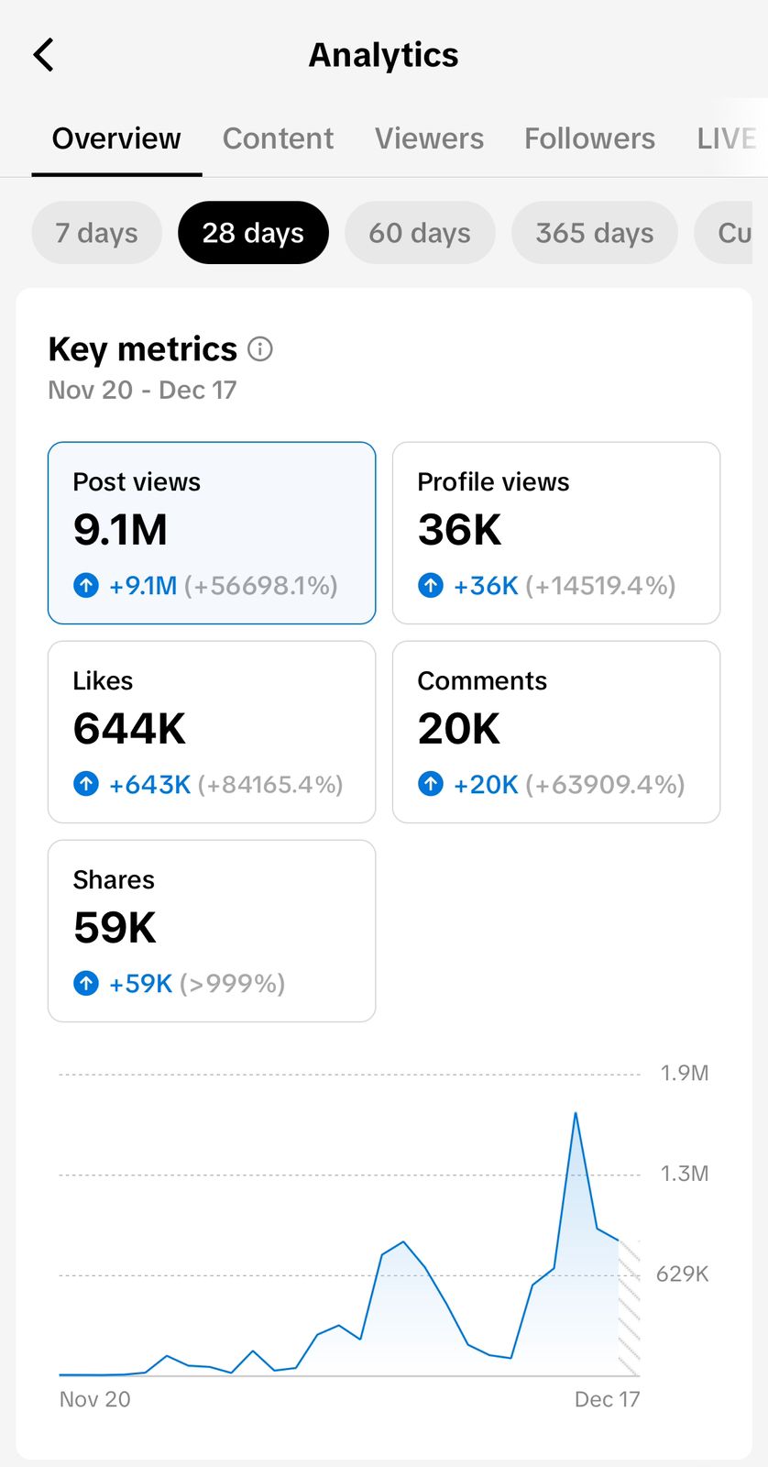Select the Post views metric card
768x1467 pixels.
click(212, 533)
